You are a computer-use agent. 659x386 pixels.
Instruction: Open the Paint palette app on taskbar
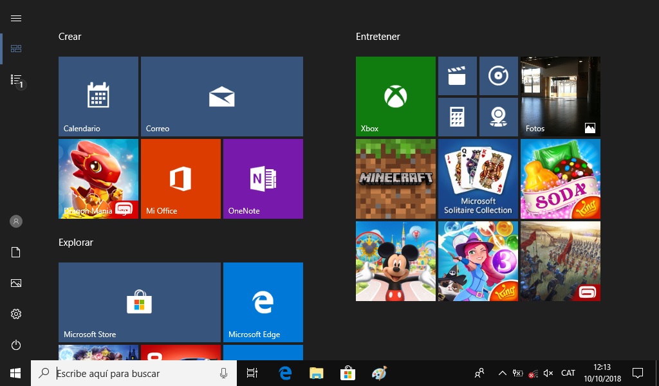point(379,373)
